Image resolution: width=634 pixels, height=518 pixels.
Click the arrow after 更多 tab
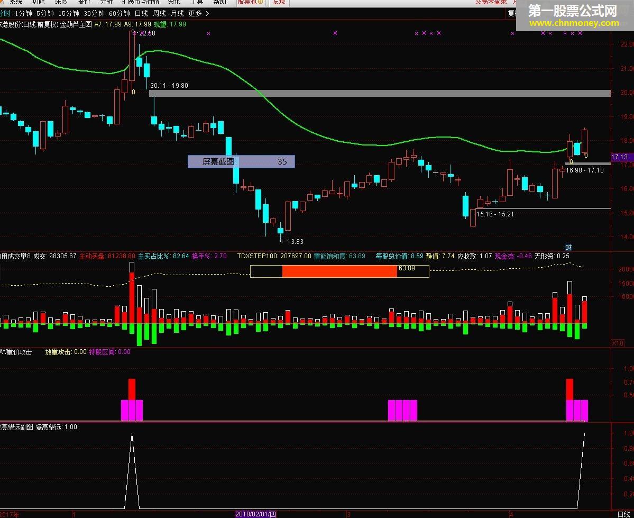pyautogui.click(x=207, y=13)
